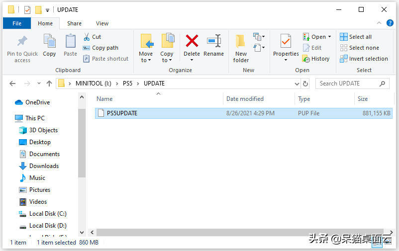Click the search magnifier icon
This screenshot has height=251, width=399.
382,84
